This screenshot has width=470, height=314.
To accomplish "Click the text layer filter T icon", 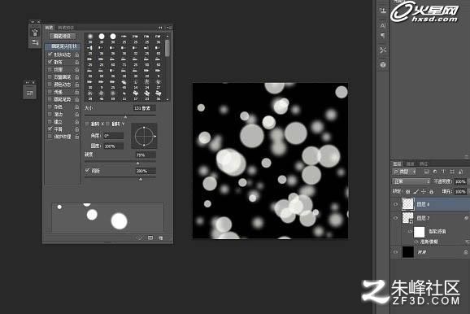I will coord(443,172).
